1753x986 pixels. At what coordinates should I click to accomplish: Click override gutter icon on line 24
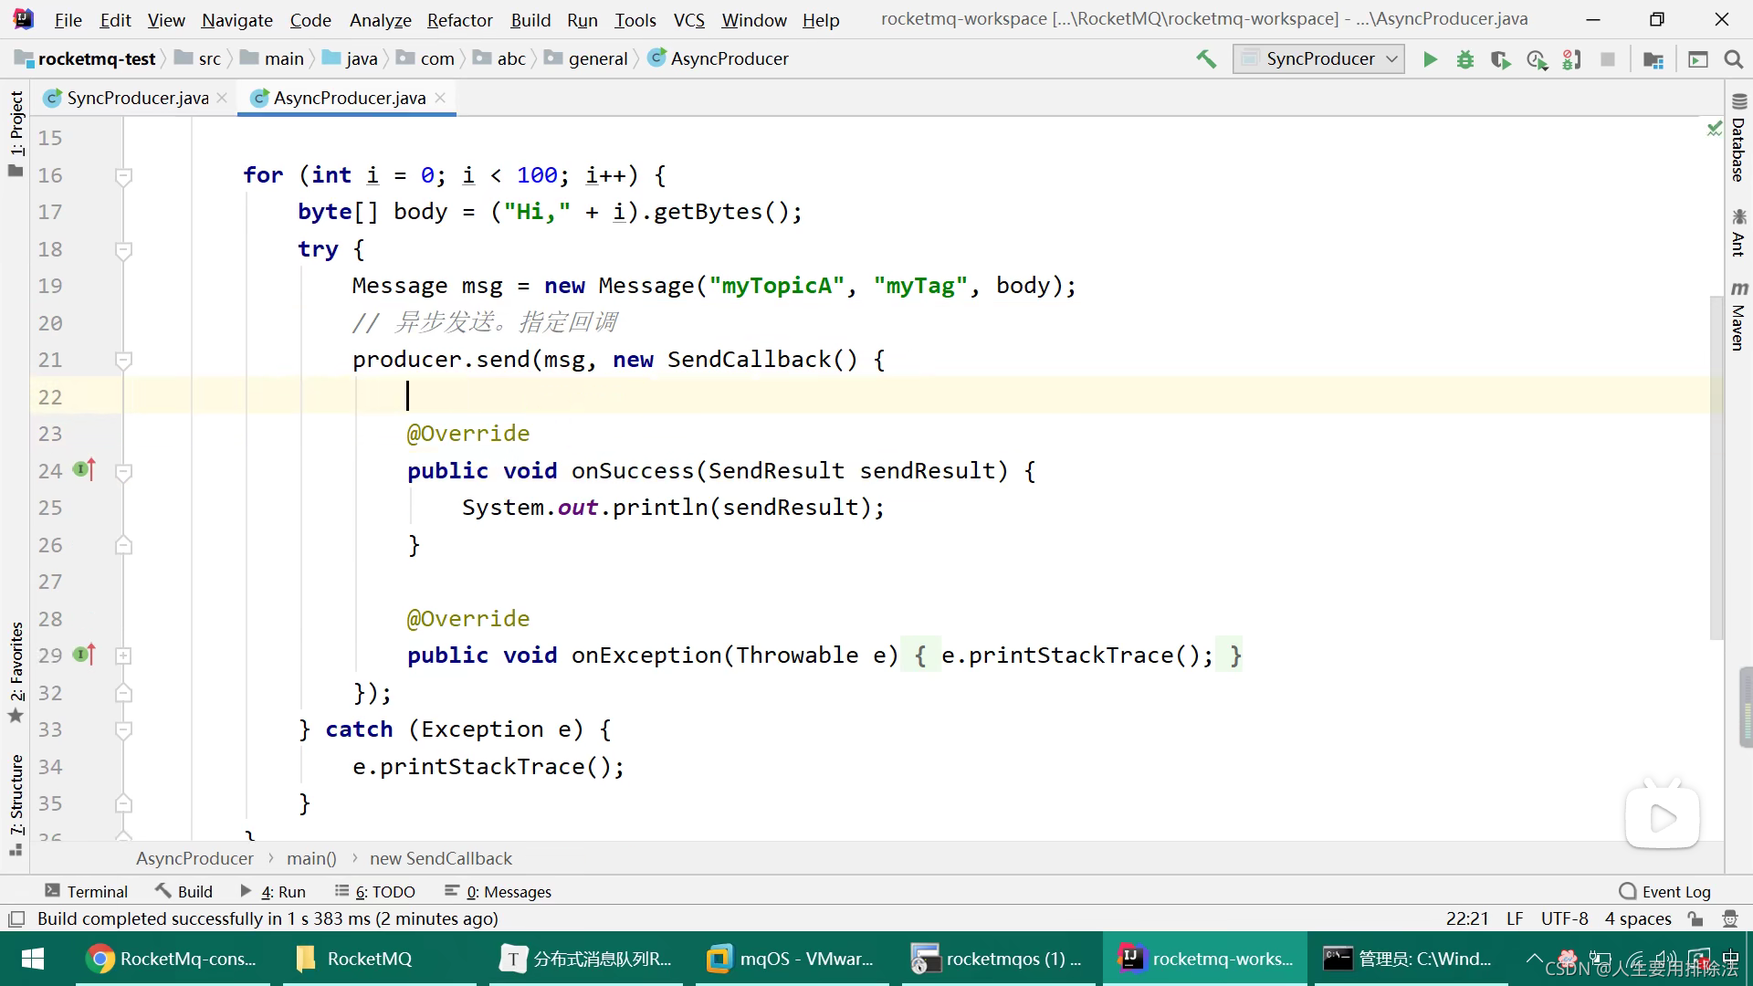click(84, 469)
